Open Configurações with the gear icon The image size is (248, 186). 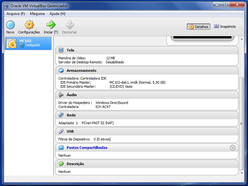point(29,25)
